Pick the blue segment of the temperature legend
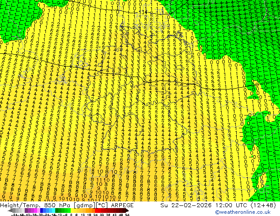Image resolution: width=280 pixels, height=216 pixels. (x=48, y=210)
